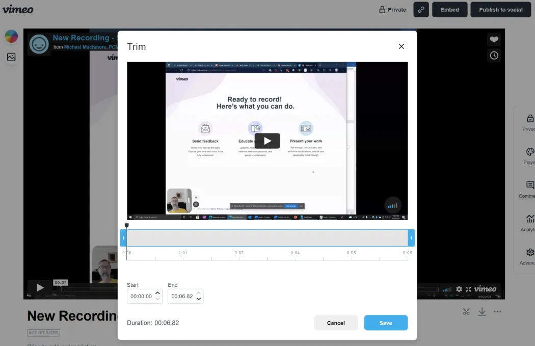Screen dimensions: 535x346
Task: Decrement the End time with the down arrow
Action: (x=199, y=298)
